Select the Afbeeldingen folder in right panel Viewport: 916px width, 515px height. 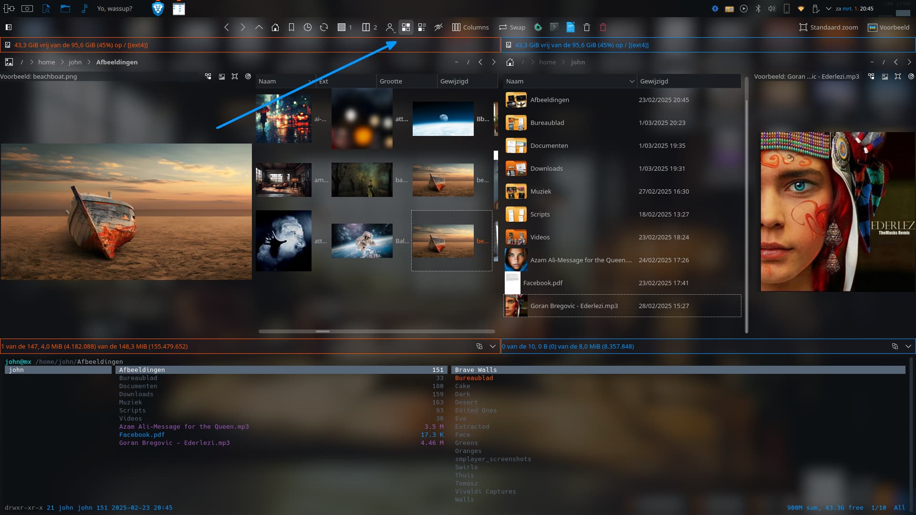tap(622, 100)
